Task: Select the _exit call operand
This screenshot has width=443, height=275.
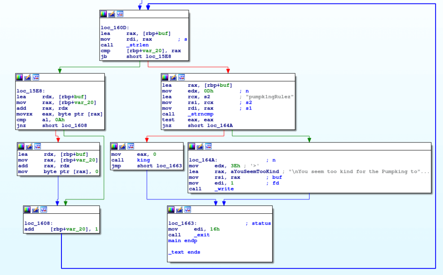Action: 202,235
